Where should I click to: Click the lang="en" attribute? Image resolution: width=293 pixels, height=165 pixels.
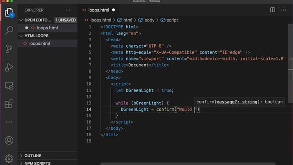(x=127, y=33)
